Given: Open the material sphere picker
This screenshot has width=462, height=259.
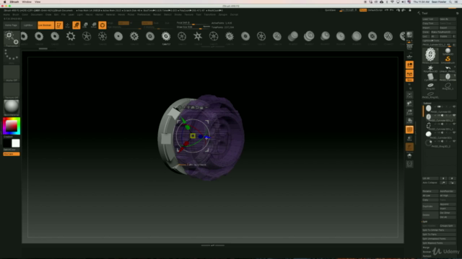Looking at the screenshot, I should 12,107.
